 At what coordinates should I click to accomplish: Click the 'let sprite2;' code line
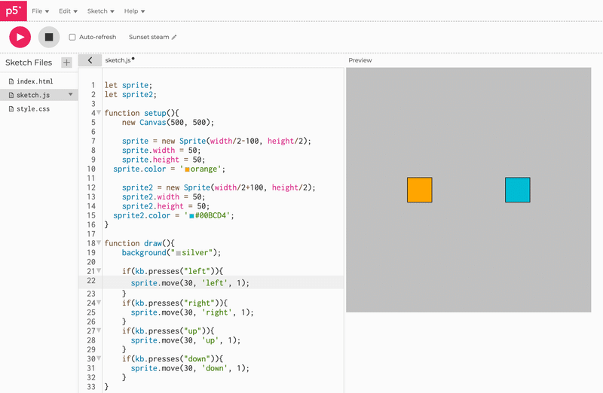(130, 95)
